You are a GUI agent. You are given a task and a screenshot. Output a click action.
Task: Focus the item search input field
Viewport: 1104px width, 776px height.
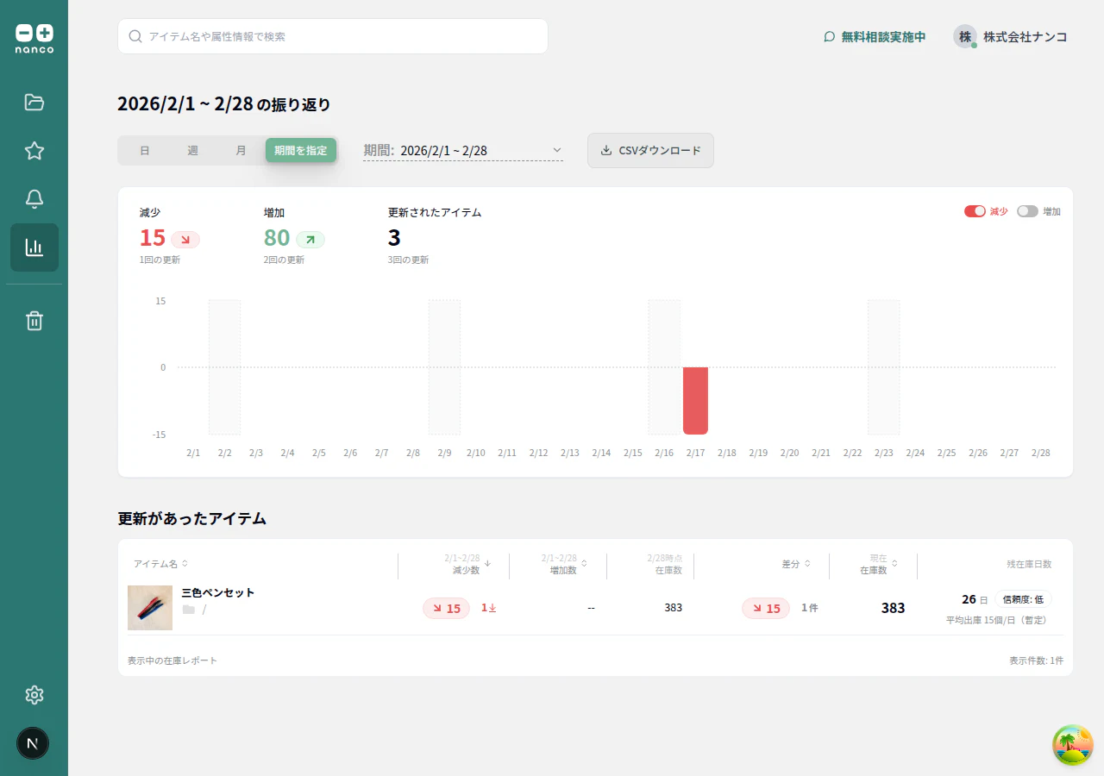333,36
